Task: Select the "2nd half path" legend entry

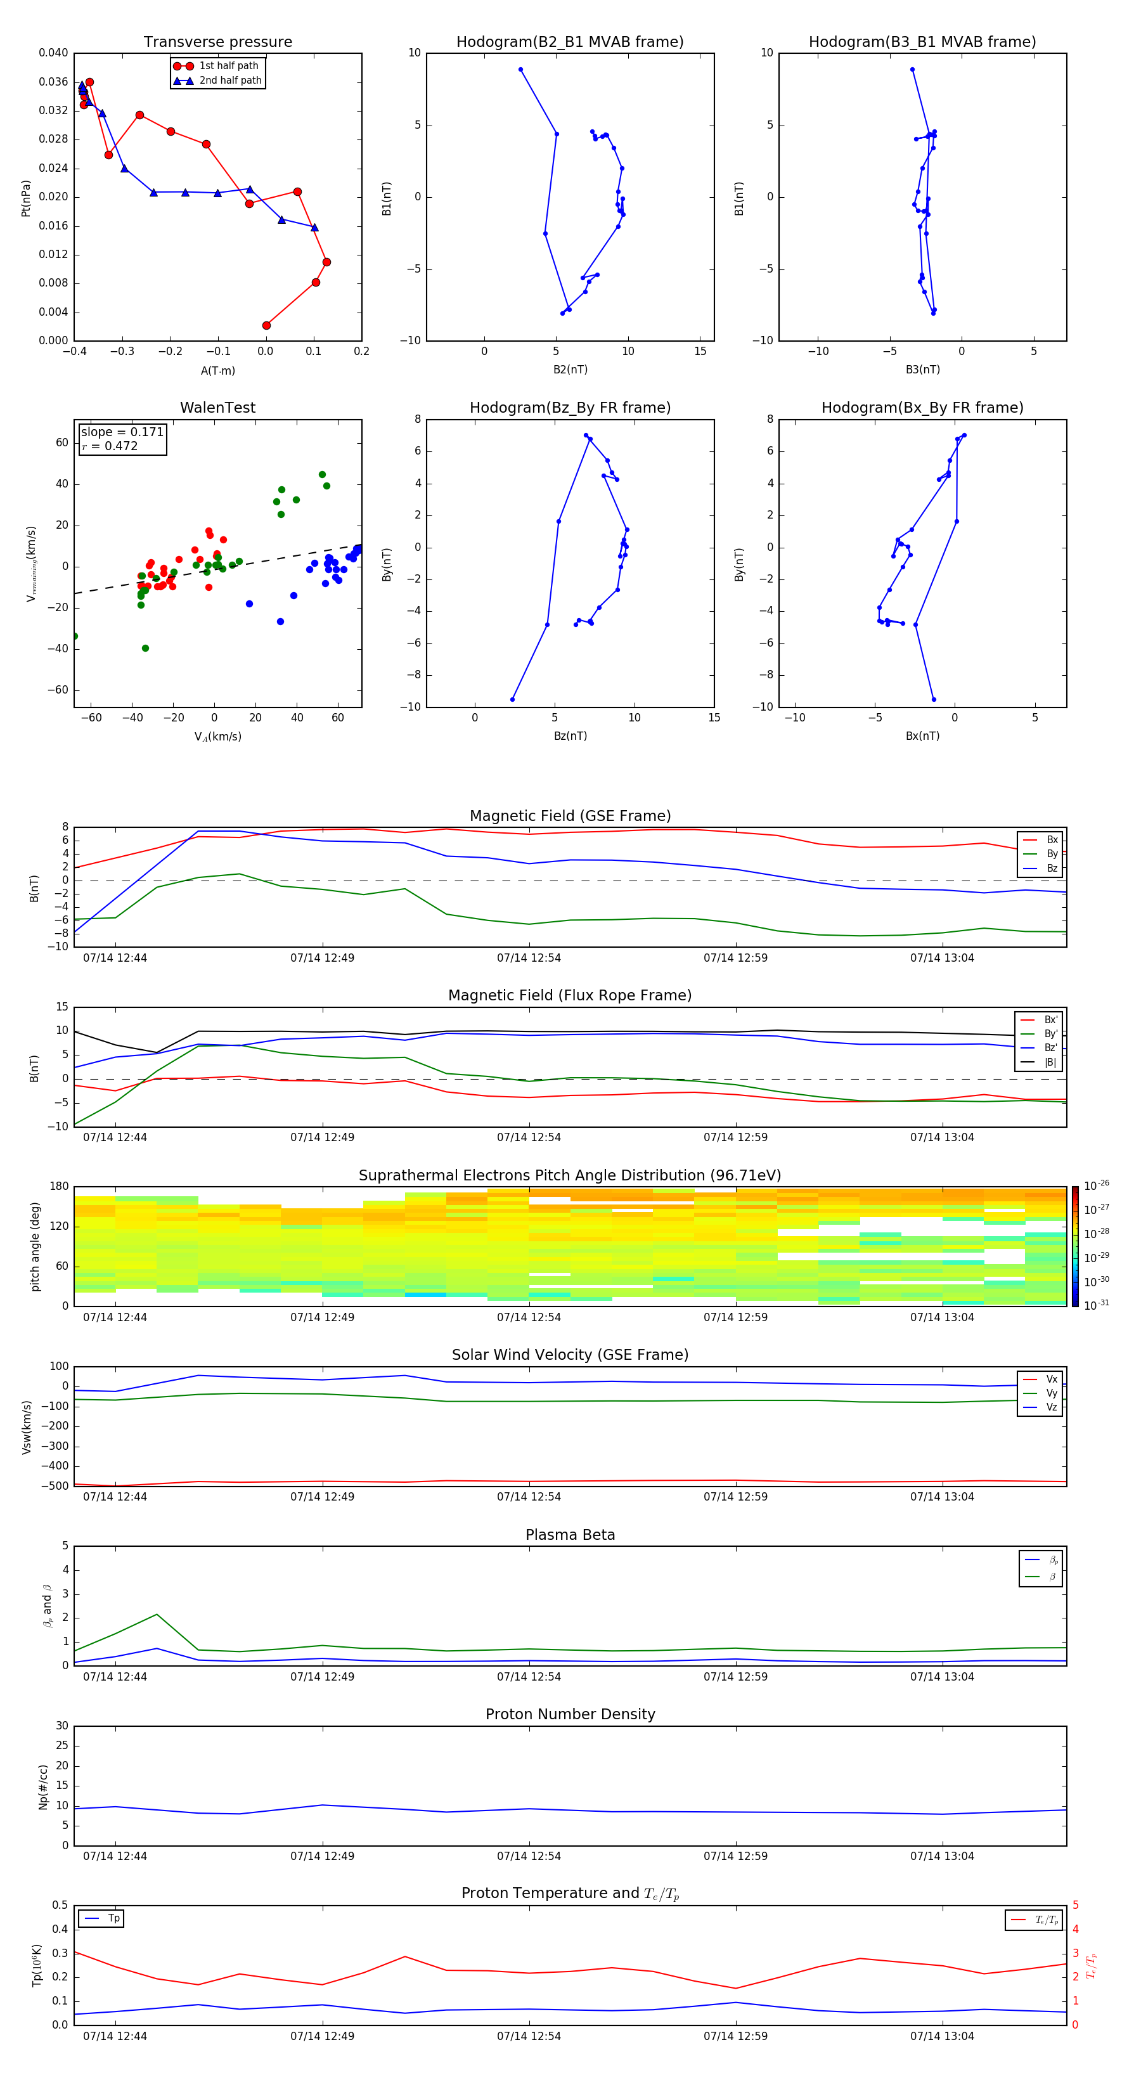Action: 217,81
